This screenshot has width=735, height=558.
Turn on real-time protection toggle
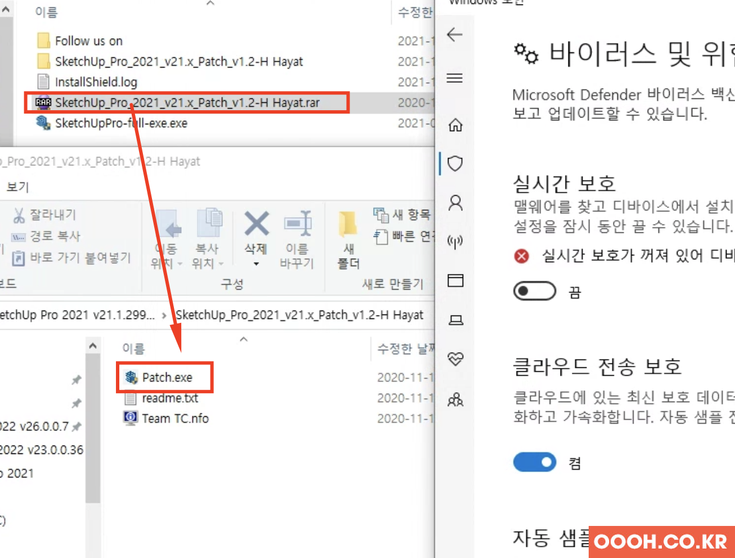pos(534,291)
